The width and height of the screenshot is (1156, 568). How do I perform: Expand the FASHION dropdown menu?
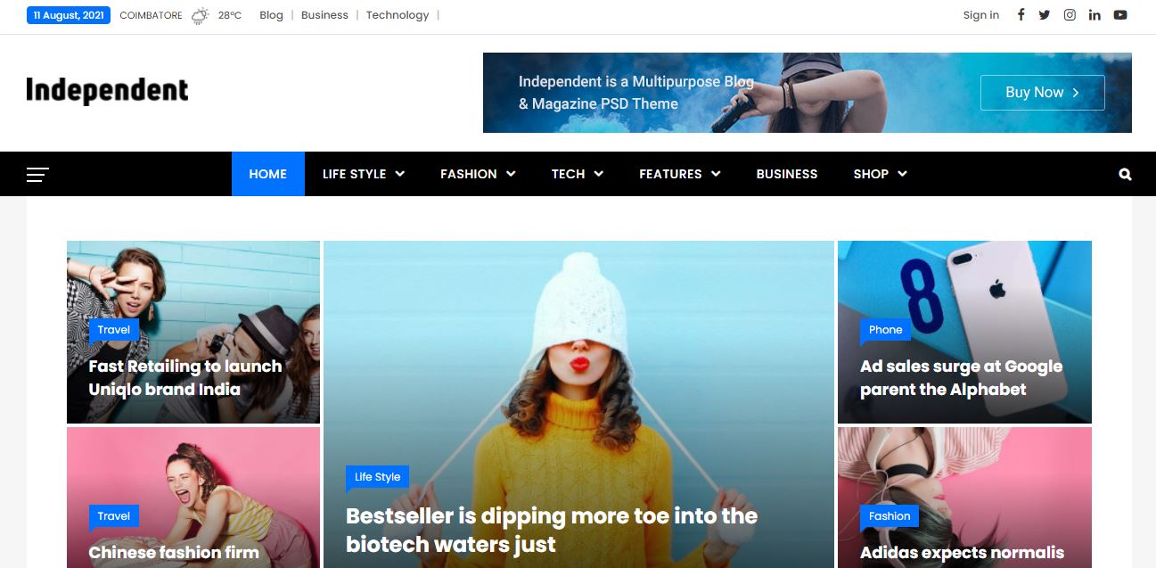(x=478, y=174)
